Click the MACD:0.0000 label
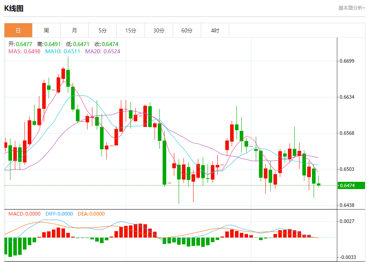The height and width of the screenshot is (262, 367). point(24,214)
